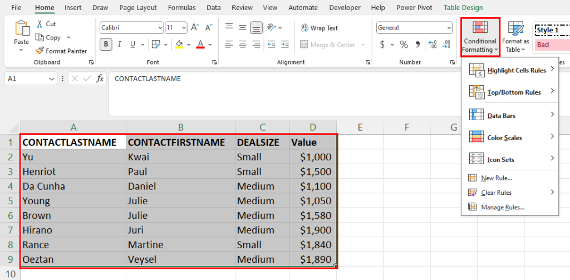Increase decimal places
Screen dimensions: 570x280
coord(433,45)
